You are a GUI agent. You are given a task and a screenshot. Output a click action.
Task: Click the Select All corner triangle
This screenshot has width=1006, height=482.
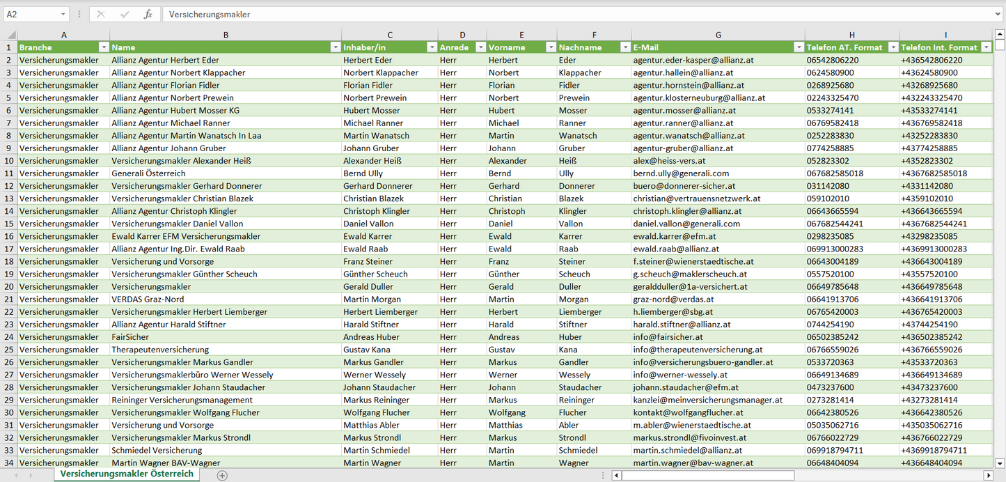[x=10, y=35]
